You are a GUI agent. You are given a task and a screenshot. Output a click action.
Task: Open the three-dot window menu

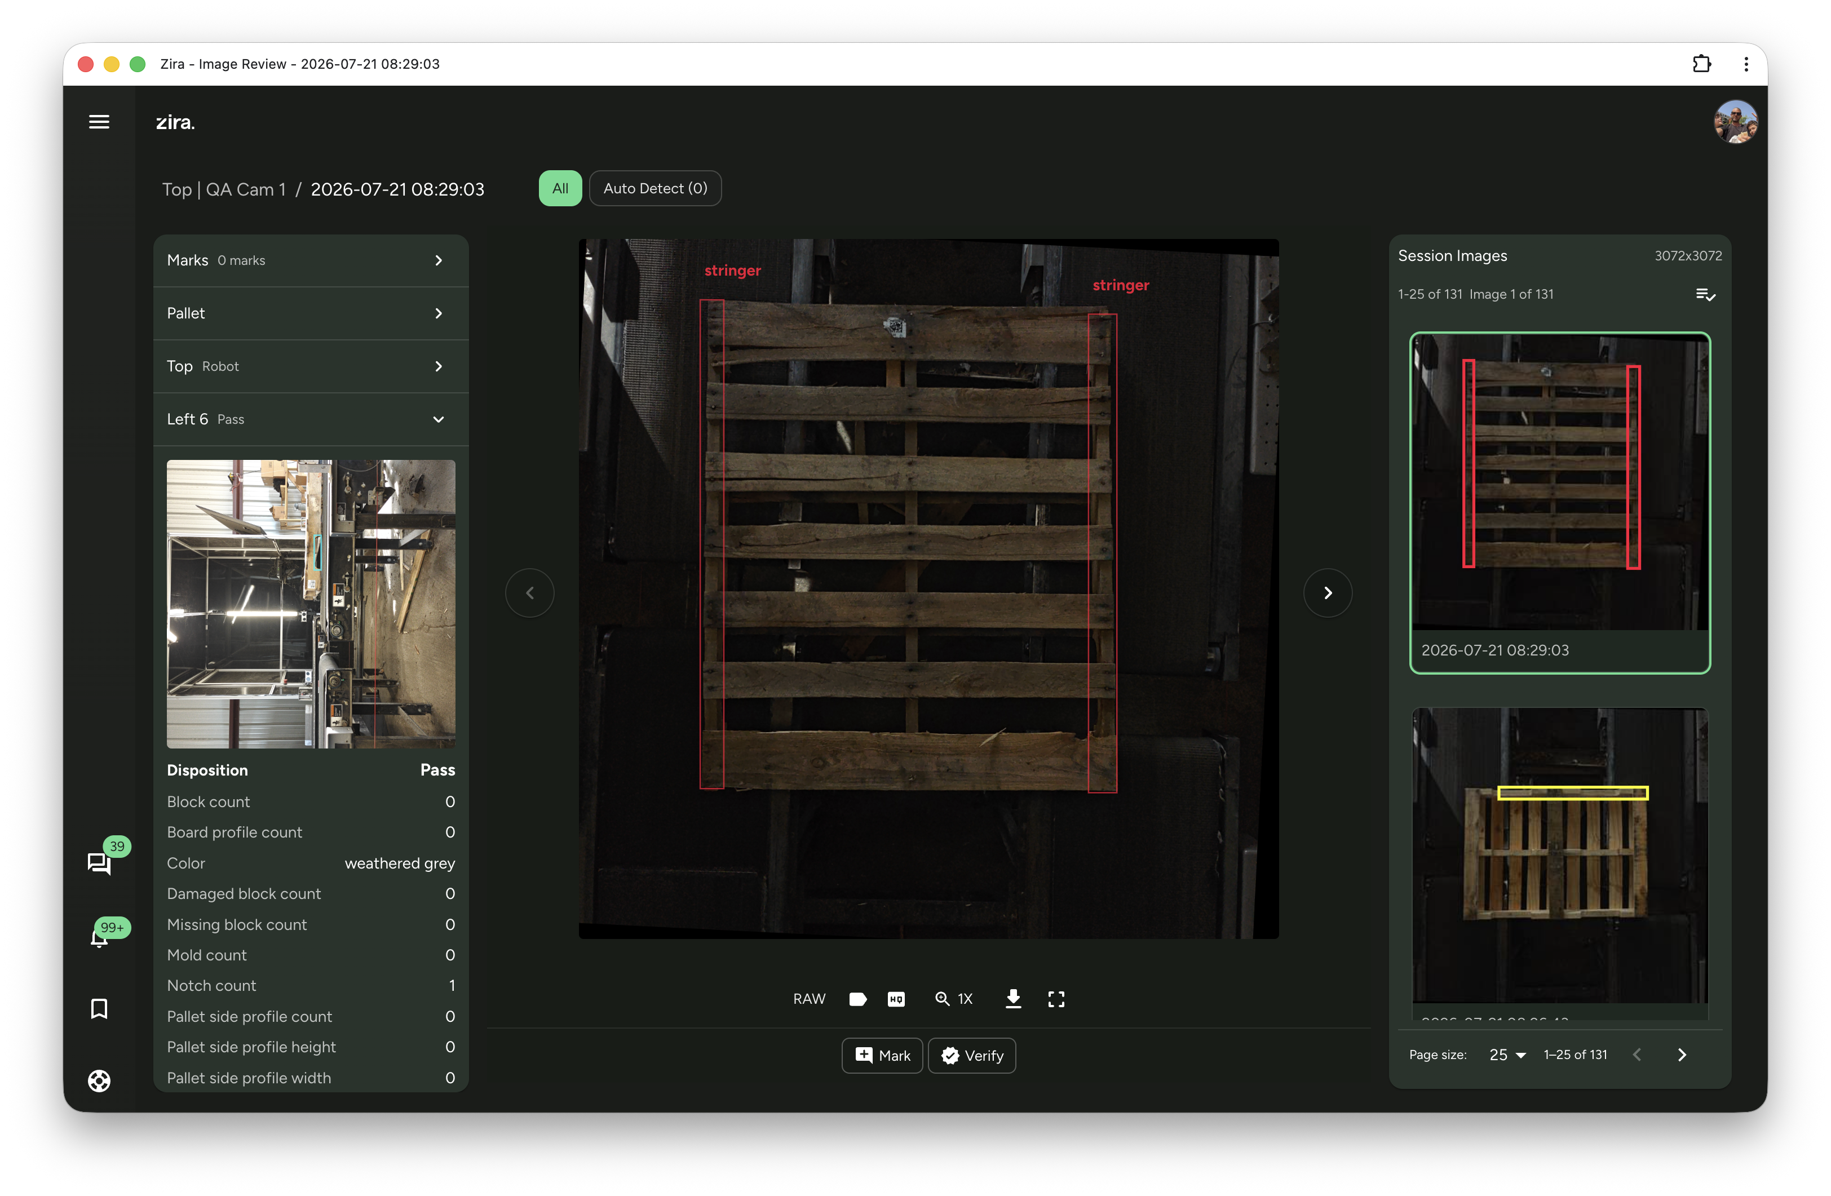[1746, 64]
